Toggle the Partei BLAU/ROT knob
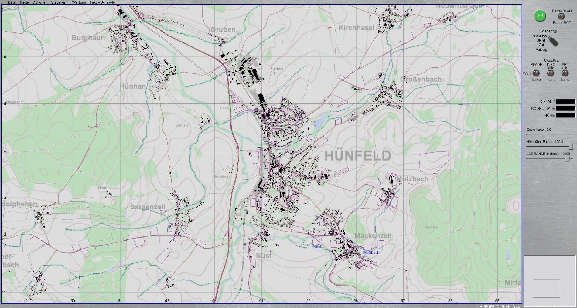Screen dimensions: 577x308 [561, 17]
